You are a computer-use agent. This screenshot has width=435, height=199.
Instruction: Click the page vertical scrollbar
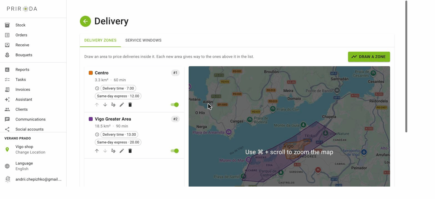pyautogui.click(x=406, y=66)
